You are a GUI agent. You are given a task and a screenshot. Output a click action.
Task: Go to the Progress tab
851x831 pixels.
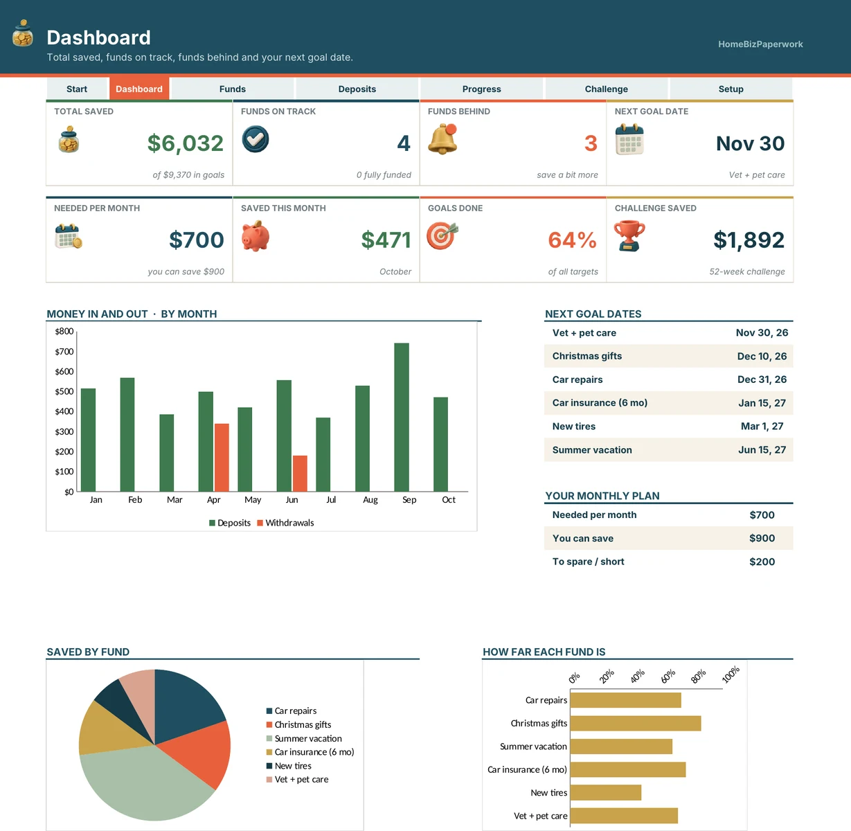pos(482,89)
